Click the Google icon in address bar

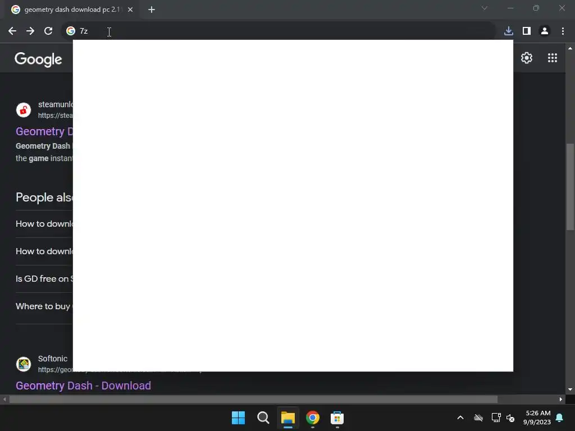coord(70,31)
